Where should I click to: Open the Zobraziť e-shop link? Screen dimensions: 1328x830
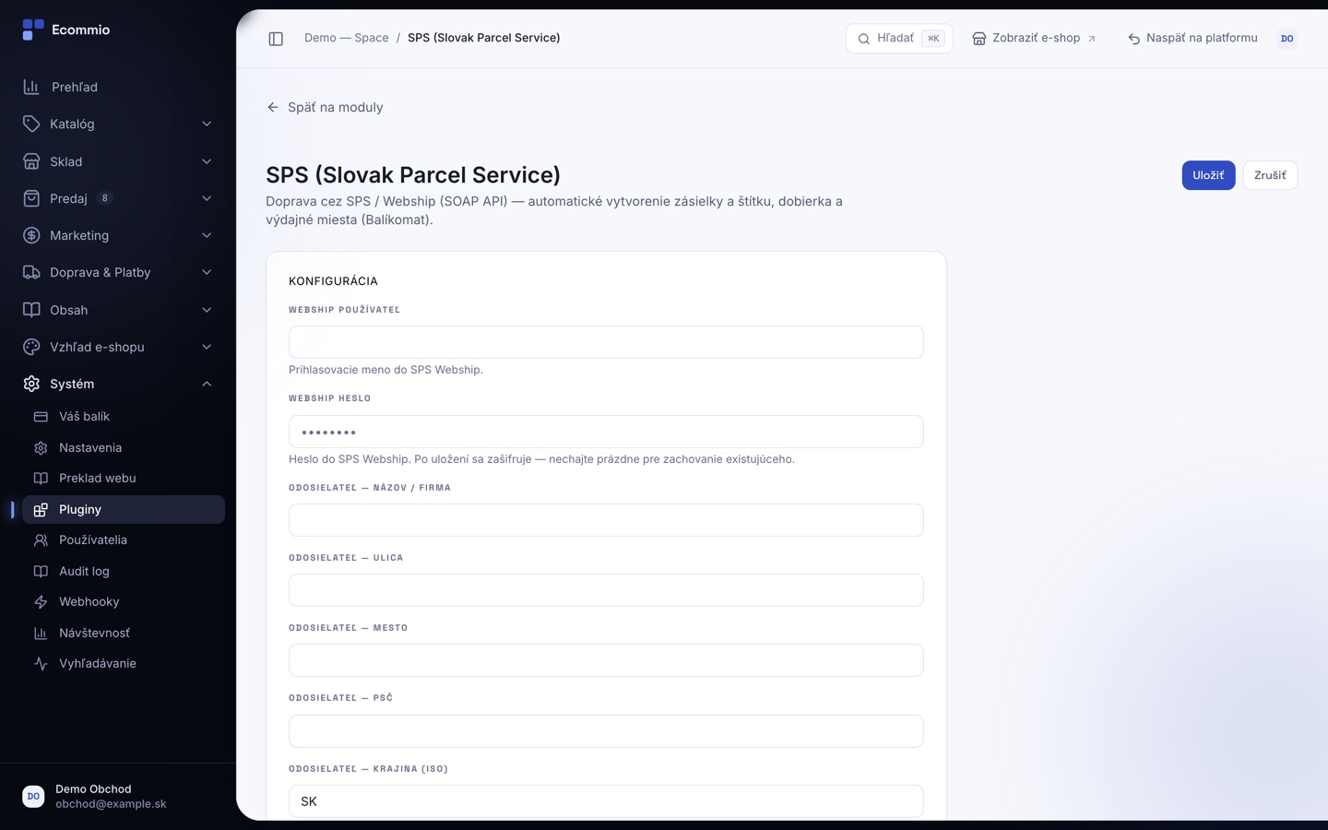[x=1034, y=39]
